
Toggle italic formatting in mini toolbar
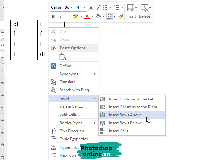click(61, 16)
